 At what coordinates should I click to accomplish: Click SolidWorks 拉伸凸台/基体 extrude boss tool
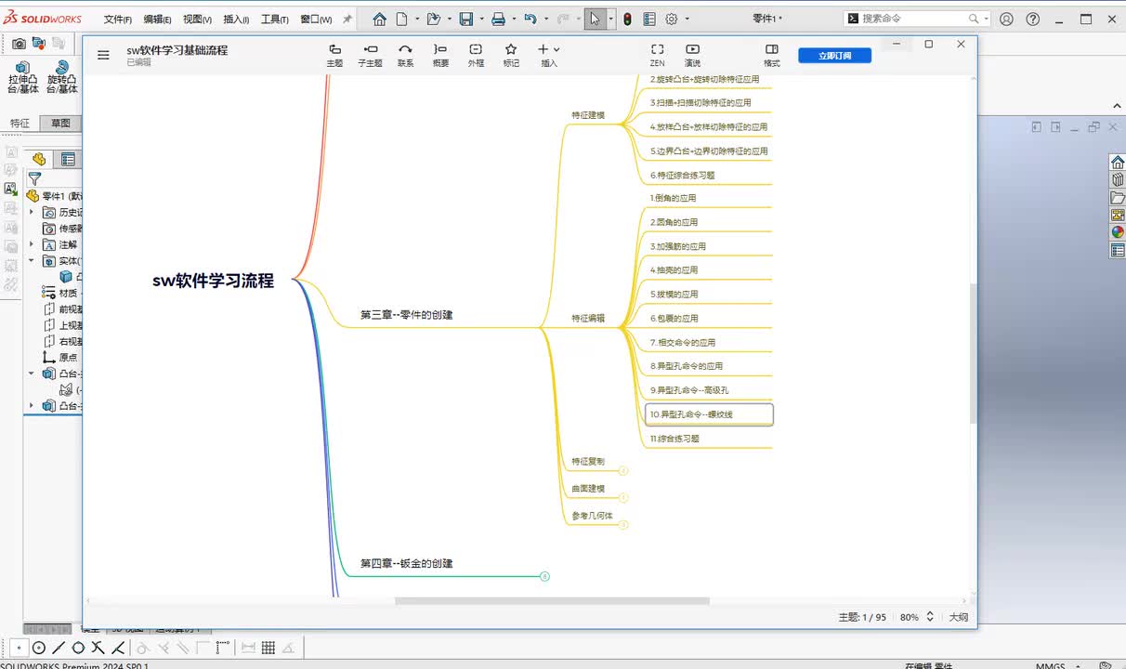tap(22, 77)
